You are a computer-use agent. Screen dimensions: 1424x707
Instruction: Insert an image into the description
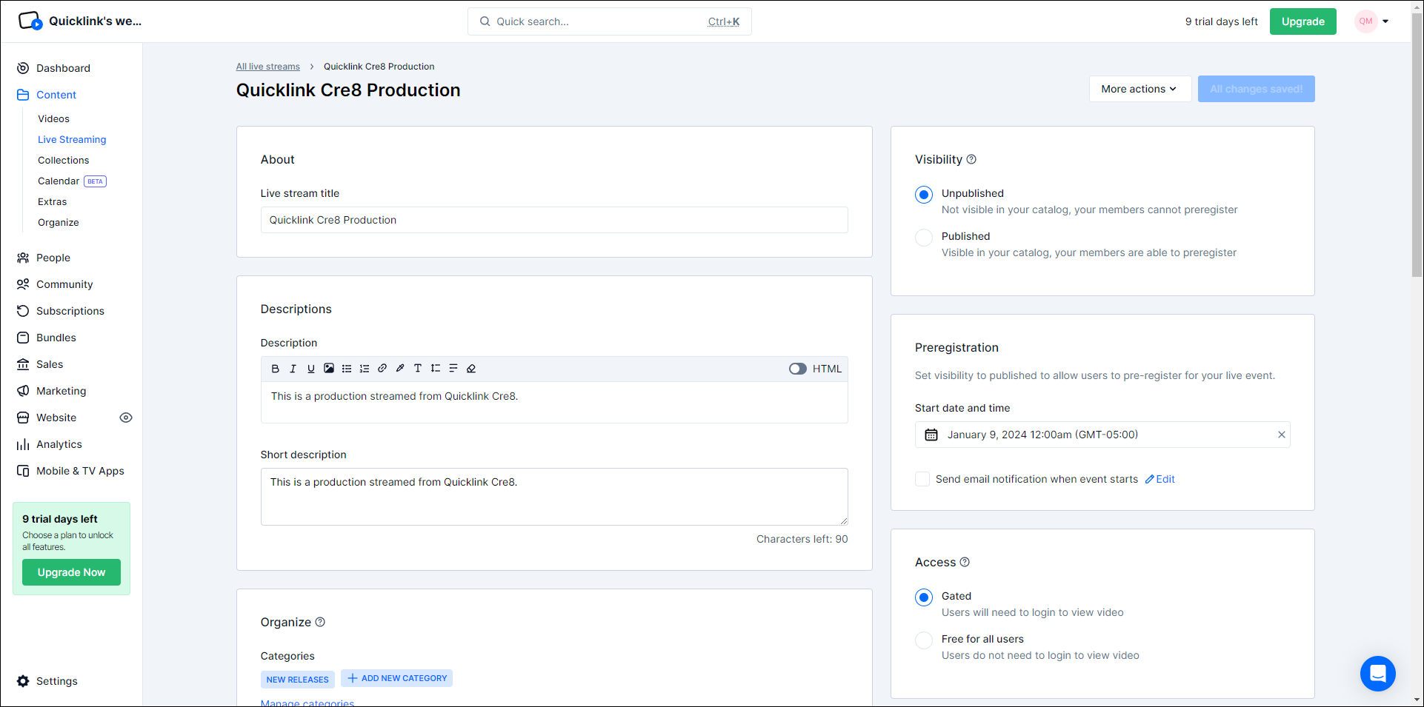click(329, 369)
